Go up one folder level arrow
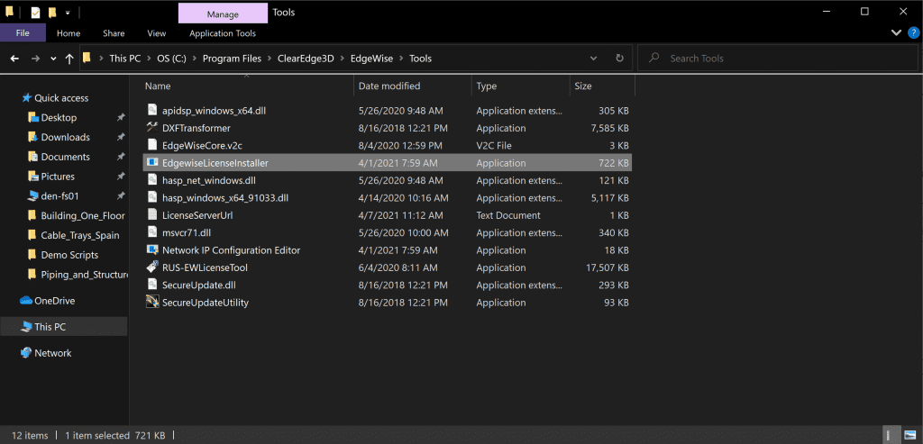The image size is (923, 444). pos(69,59)
